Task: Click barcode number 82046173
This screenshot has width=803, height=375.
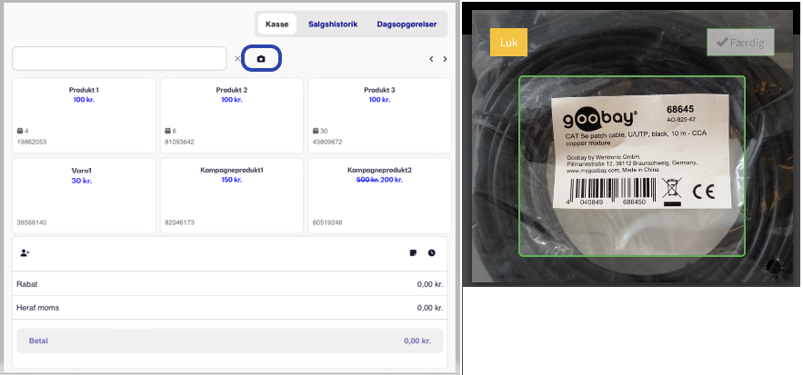Action: tap(179, 223)
